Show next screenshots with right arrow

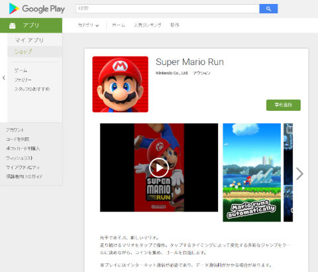[299, 174]
